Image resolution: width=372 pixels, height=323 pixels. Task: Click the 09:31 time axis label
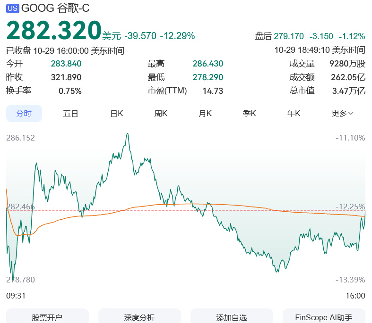16,296
